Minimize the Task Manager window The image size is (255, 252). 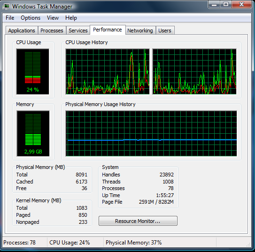tap(214, 4)
